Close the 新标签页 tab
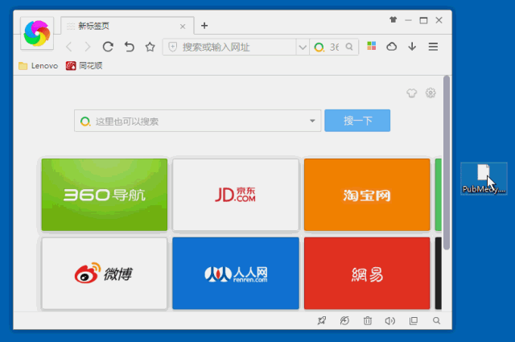Image resolution: width=515 pixels, height=342 pixels. coord(183,27)
